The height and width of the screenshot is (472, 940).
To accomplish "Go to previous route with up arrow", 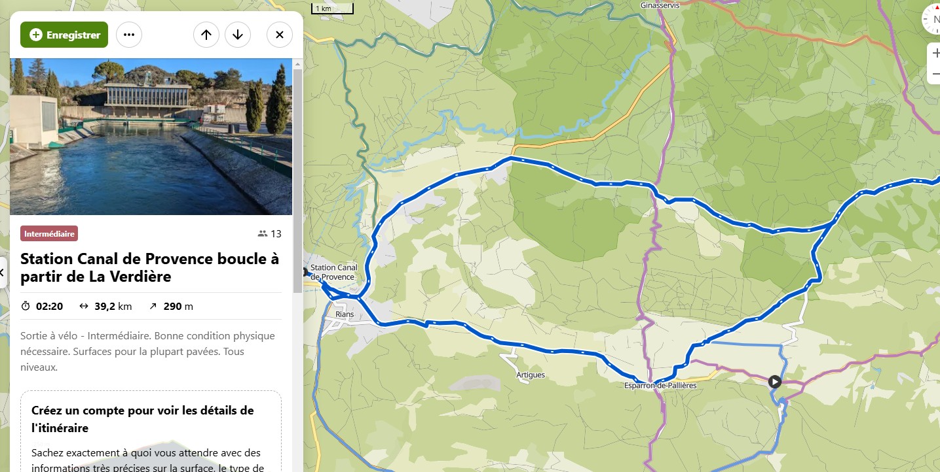I will click(x=206, y=35).
